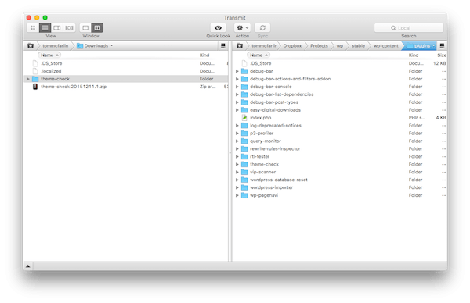Click the Local search field

[x=409, y=28]
